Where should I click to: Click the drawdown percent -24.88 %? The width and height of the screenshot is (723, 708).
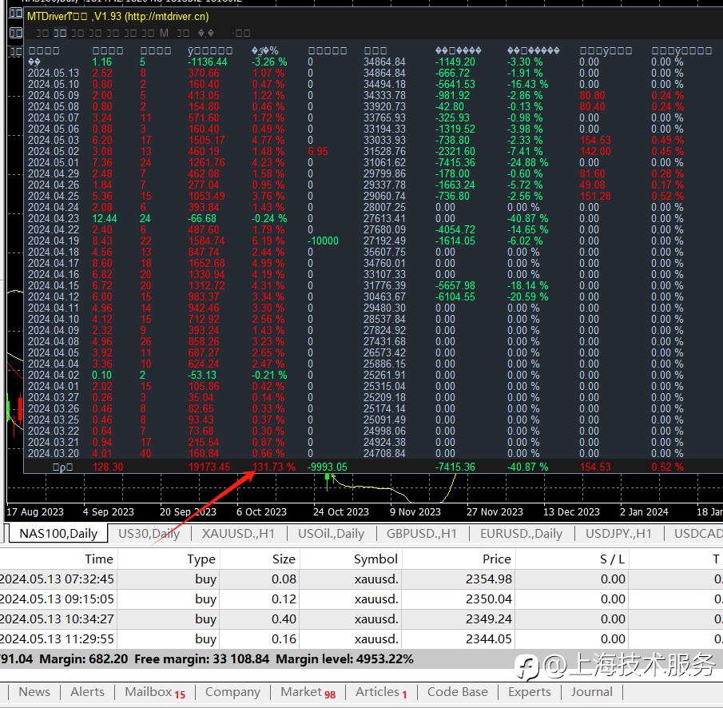(x=528, y=162)
